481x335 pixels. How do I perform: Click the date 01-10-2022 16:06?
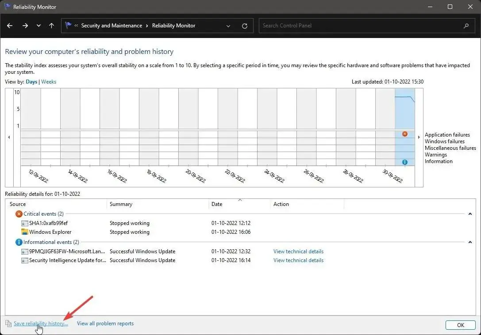tap(231, 232)
